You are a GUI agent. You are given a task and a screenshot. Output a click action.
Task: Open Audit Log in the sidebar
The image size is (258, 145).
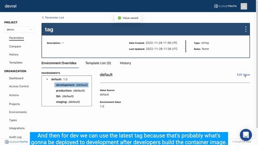[x=15, y=137]
